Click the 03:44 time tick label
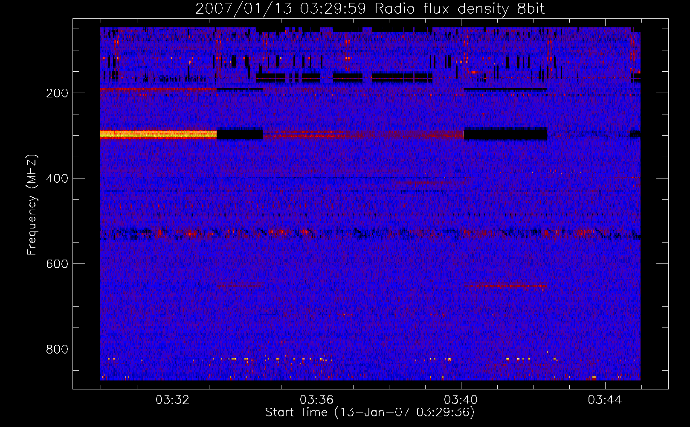 pos(605,400)
